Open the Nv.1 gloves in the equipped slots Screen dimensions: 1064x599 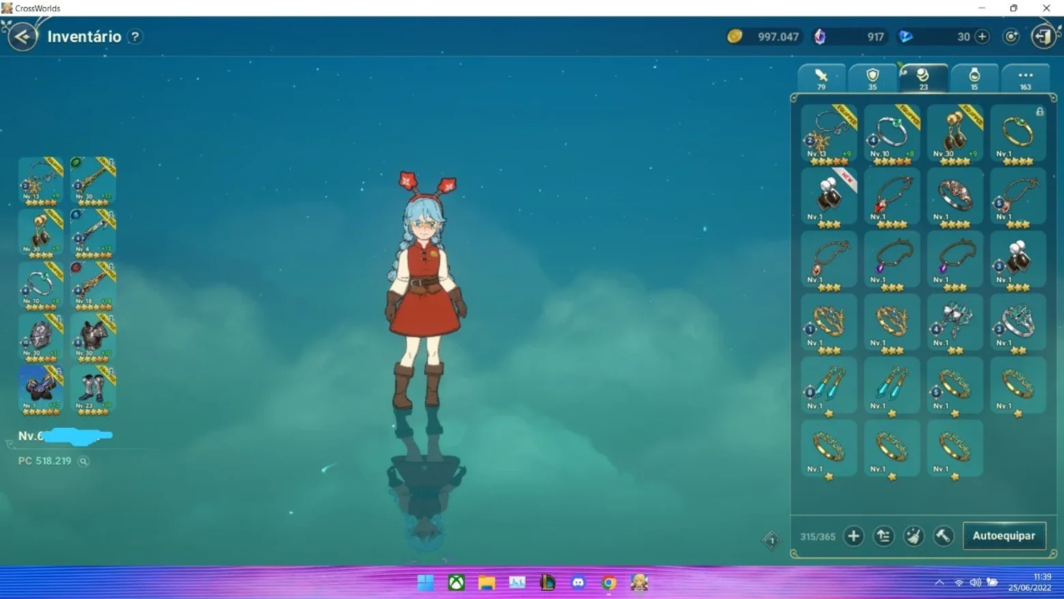(x=41, y=391)
